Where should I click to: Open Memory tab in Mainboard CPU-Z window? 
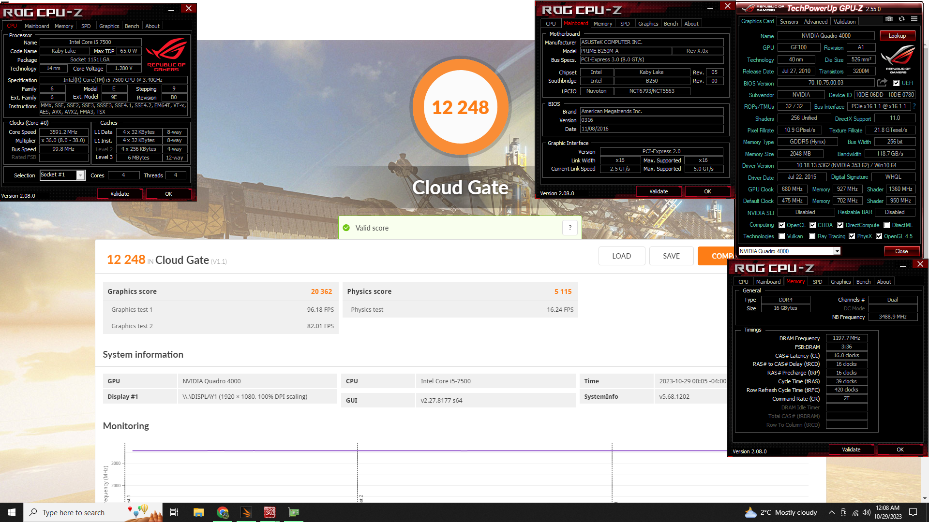pyautogui.click(x=603, y=24)
